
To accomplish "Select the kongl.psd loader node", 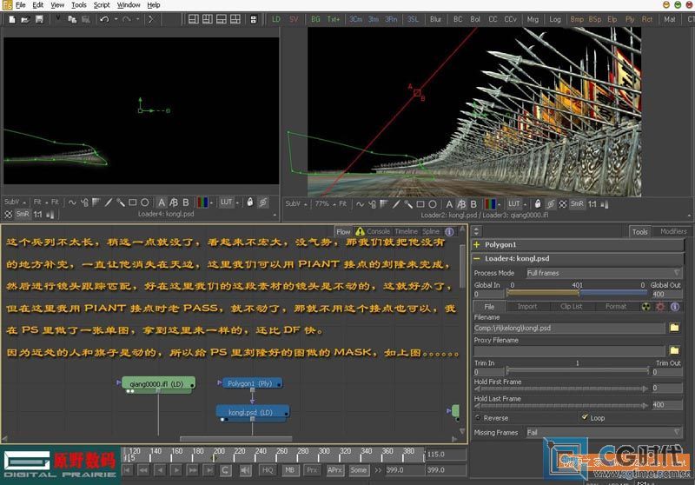I will [253, 413].
